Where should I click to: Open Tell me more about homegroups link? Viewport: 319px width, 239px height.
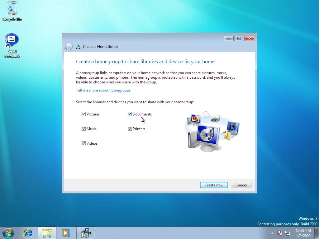pyautogui.click(x=103, y=90)
